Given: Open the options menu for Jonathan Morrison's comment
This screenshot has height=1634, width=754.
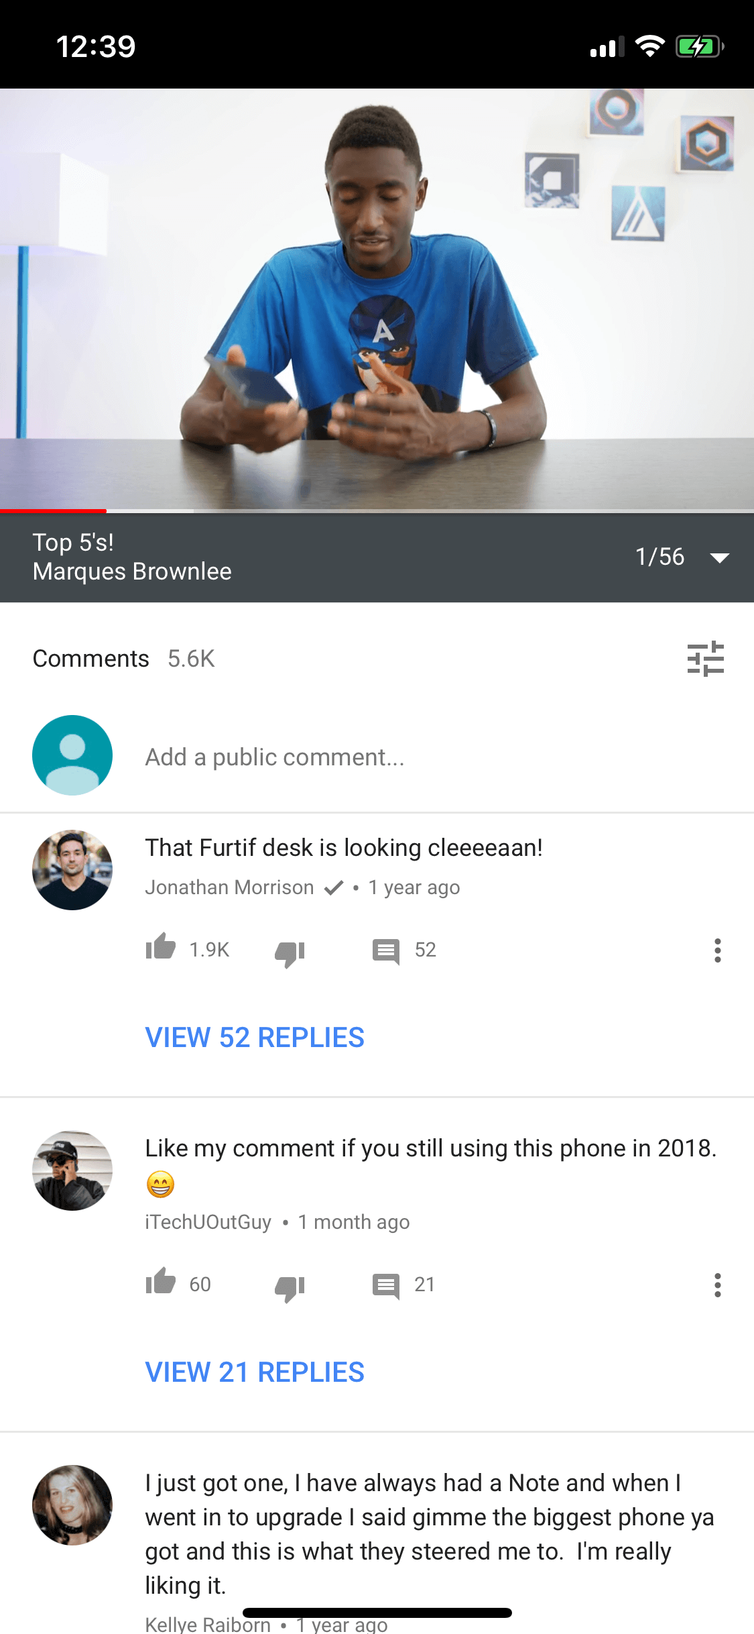Looking at the screenshot, I should click(x=717, y=950).
